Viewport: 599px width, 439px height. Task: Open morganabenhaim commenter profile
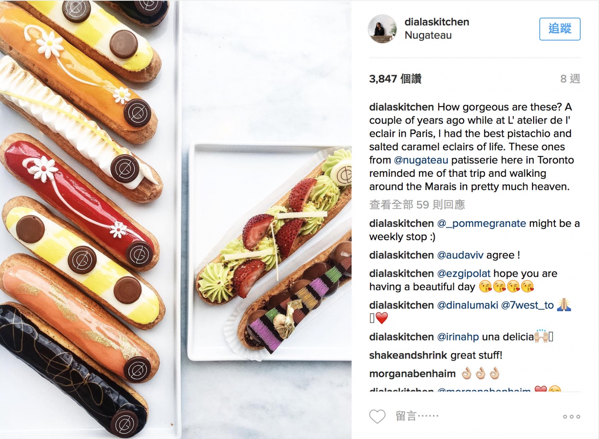412,373
